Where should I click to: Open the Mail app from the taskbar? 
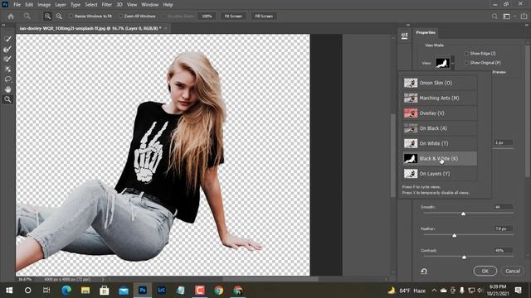tap(124, 291)
